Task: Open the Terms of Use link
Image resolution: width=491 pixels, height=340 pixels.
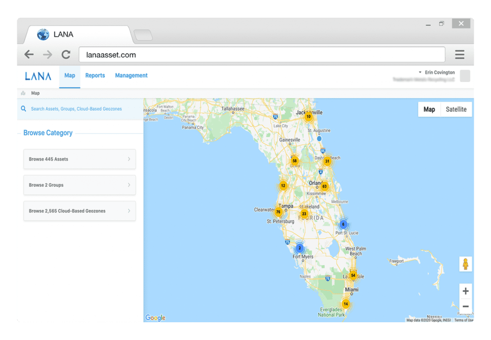Action: tap(463, 319)
